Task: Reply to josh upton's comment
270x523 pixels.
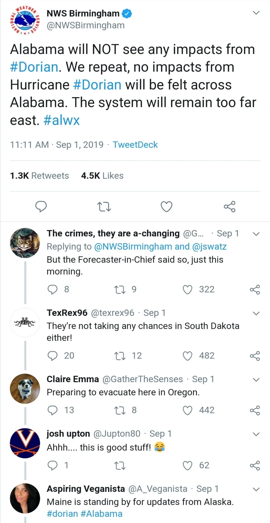Action: click(x=53, y=465)
